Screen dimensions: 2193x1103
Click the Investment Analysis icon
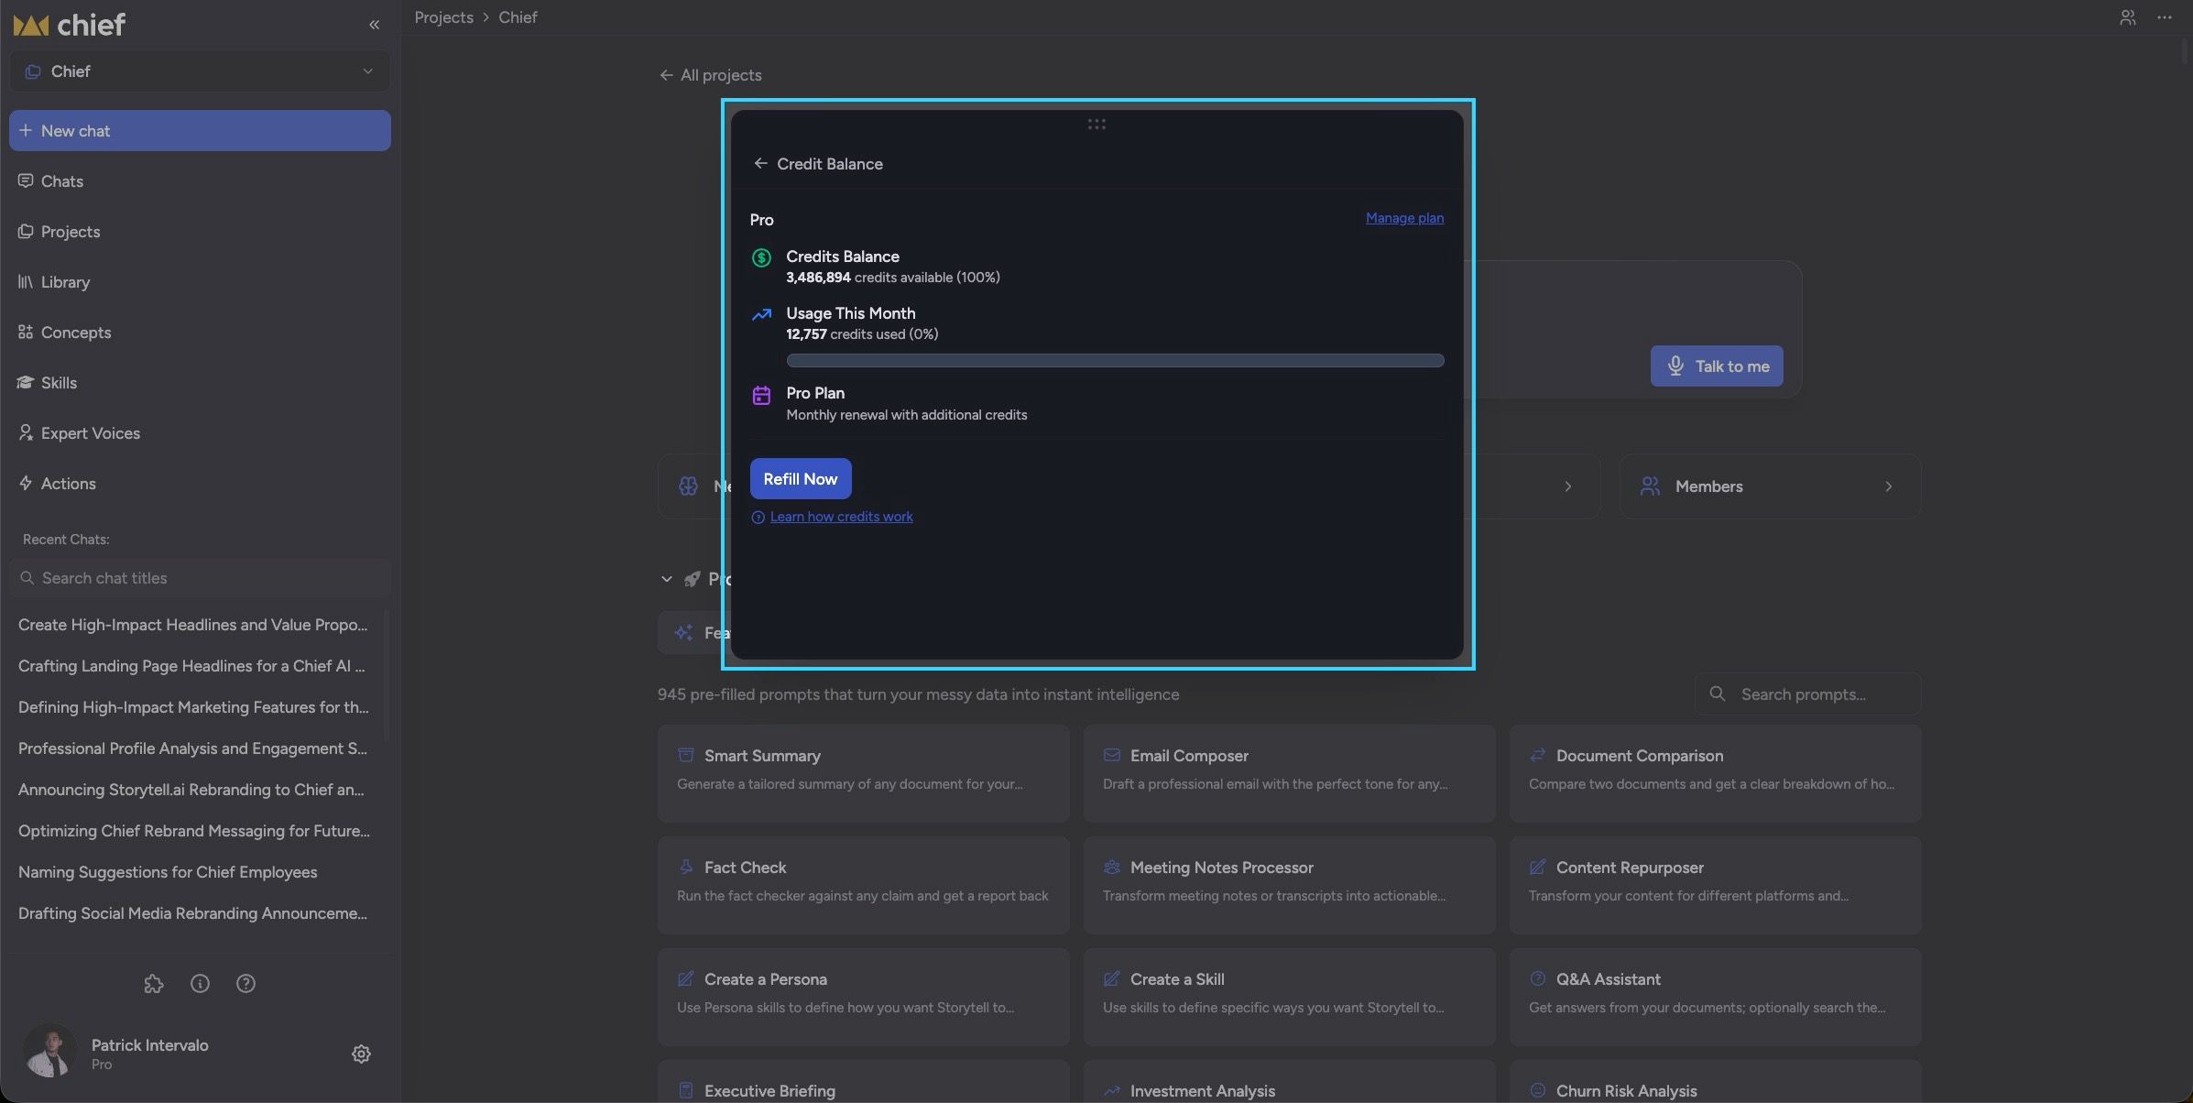pyautogui.click(x=1111, y=1091)
